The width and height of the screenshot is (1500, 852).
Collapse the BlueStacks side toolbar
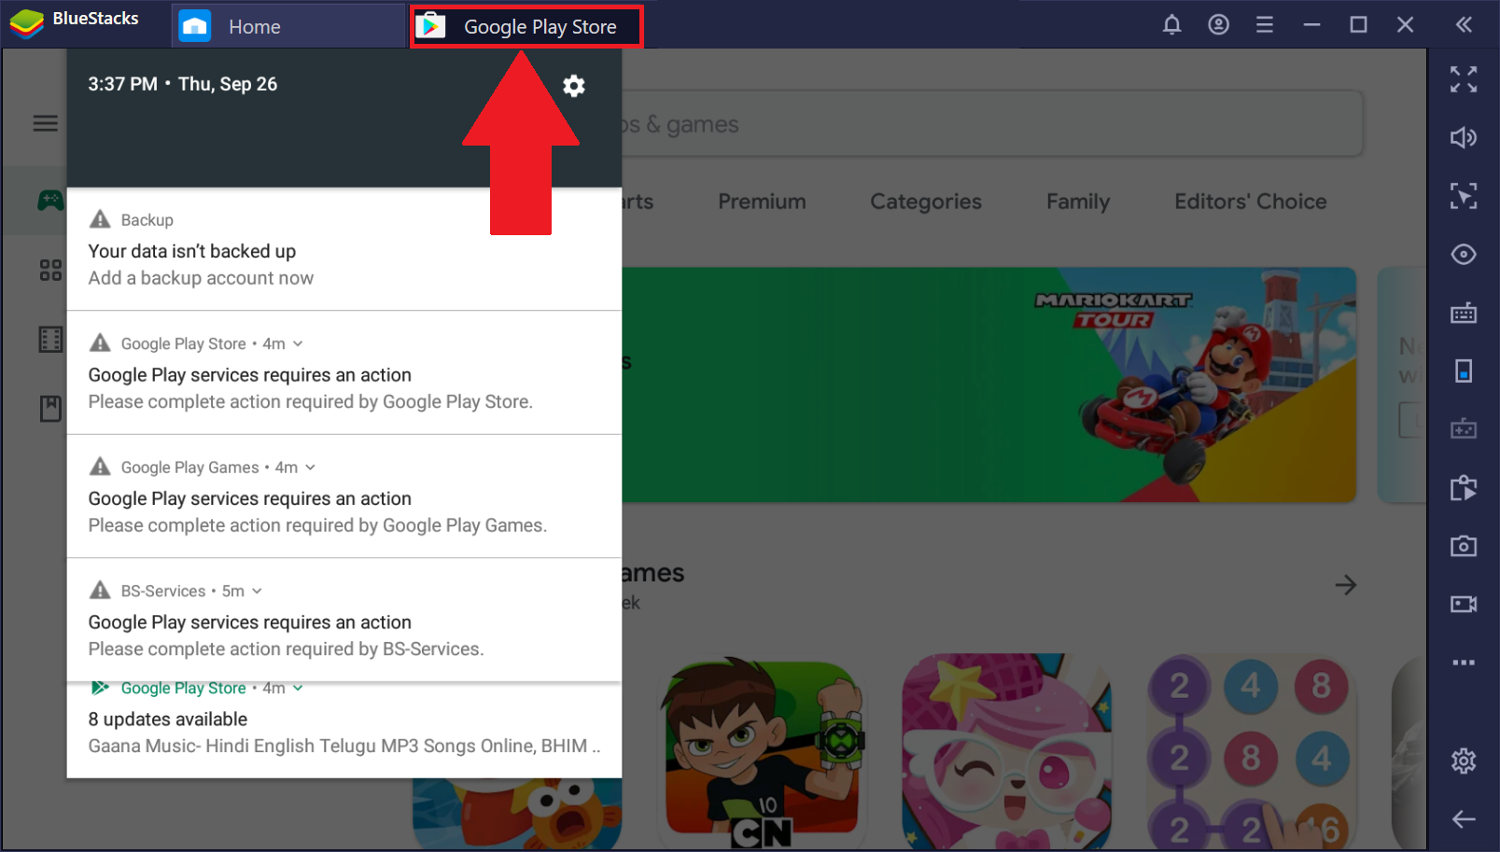[1464, 25]
